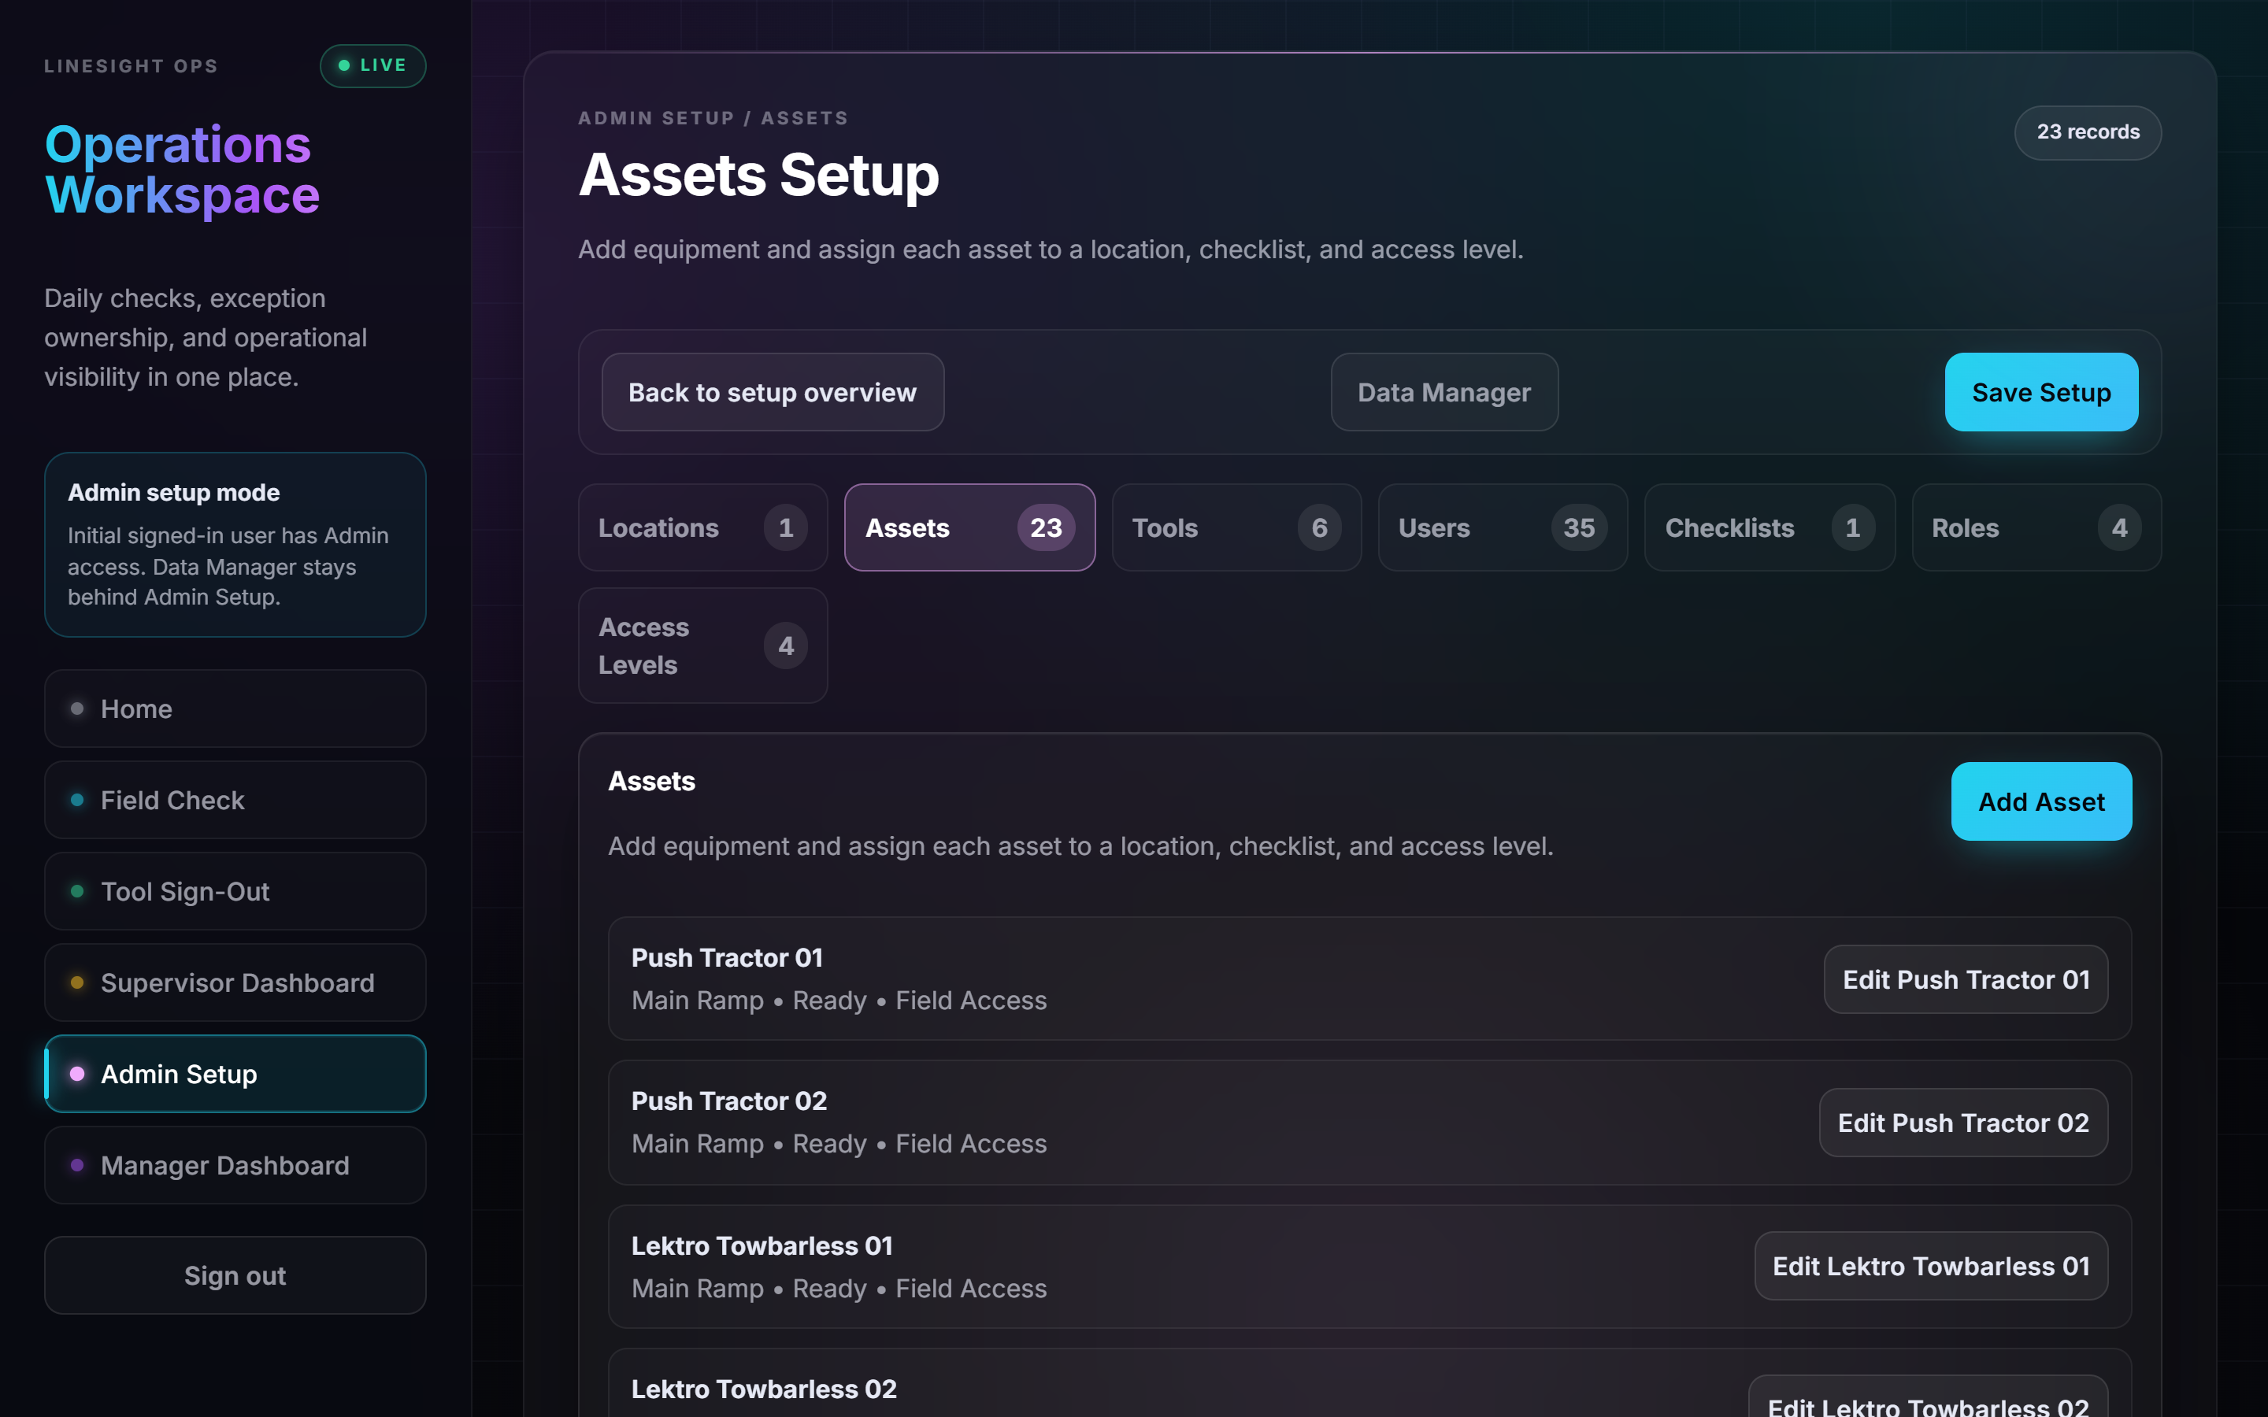The height and width of the screenshot is (1417, 2268).
Task: Click the 23 records badge
Action: click(x=2088, y=132)
